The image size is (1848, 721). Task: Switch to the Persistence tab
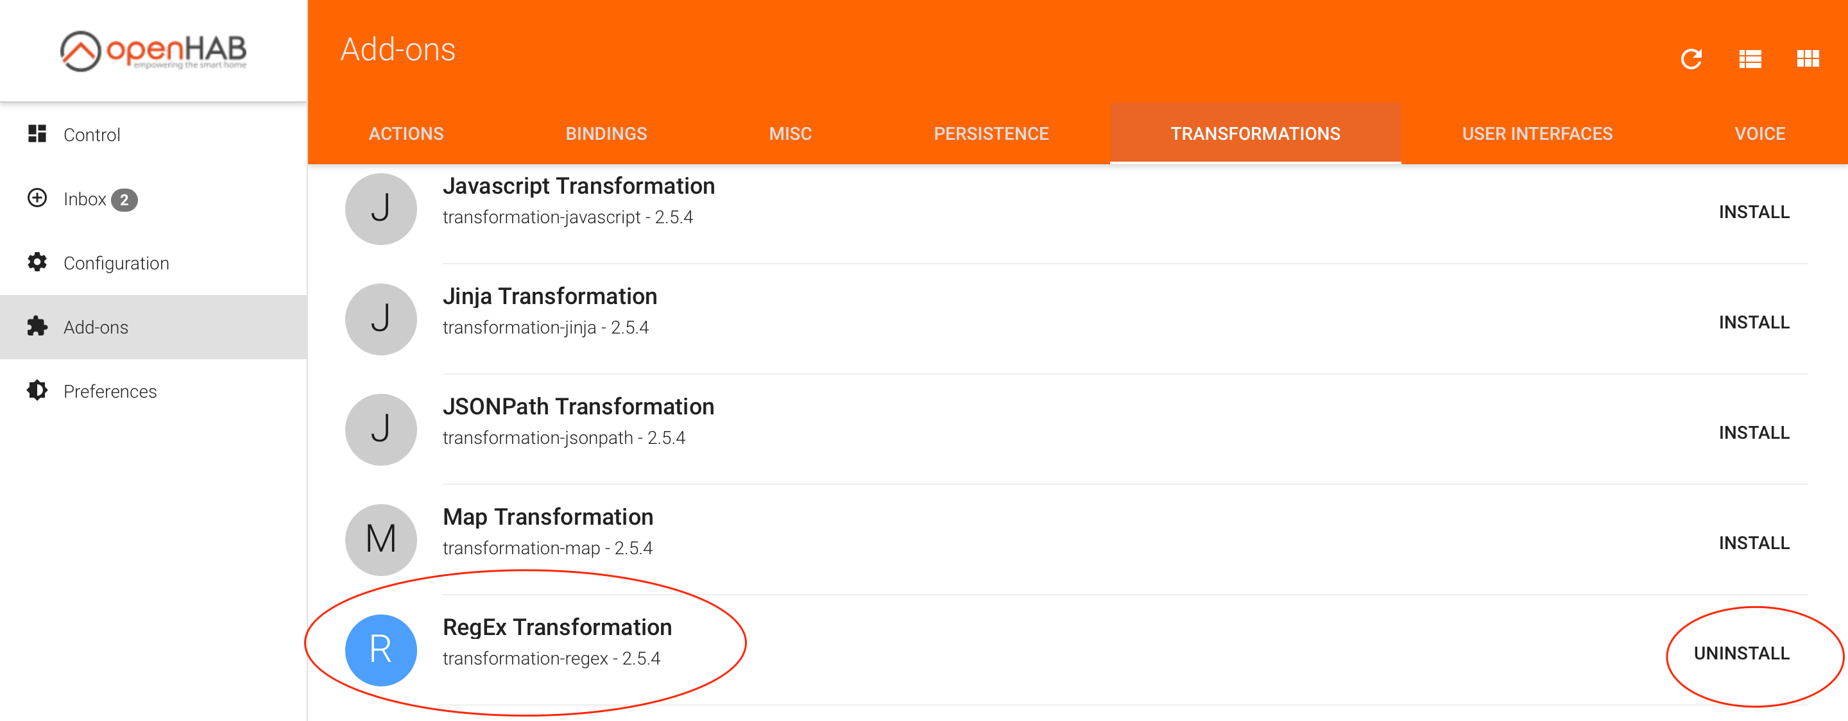point(991,134)
